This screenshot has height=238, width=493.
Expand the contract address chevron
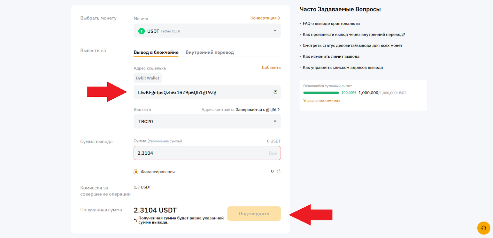(279, 109)
